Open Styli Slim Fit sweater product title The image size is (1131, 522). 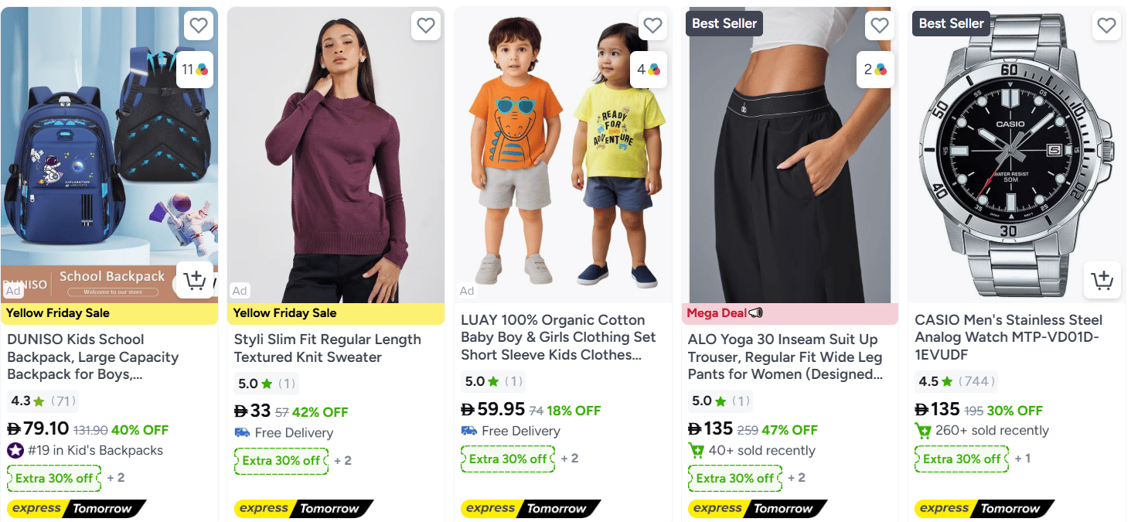pyautogui.click(x=327, y=348)
